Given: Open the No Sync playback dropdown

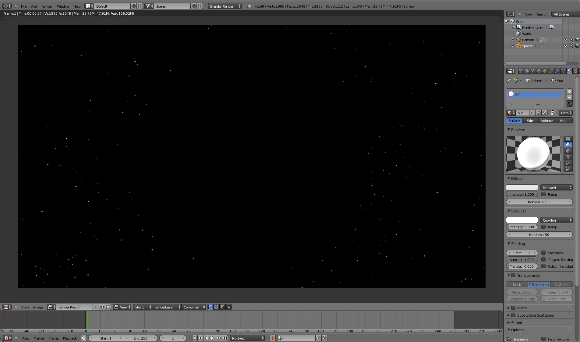Looking at the screenshot, I should (247, 338).
